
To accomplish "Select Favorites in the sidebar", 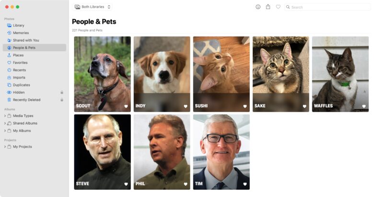I will tap(20, 62).
